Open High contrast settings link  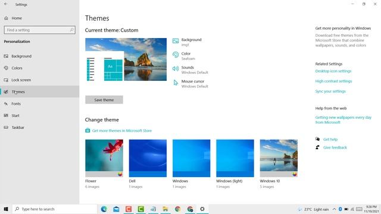point(333,81)
